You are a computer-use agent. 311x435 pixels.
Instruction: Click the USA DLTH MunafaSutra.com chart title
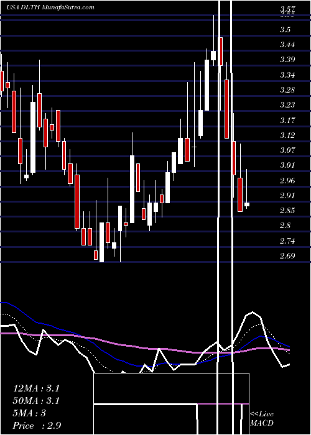[50, 7]
